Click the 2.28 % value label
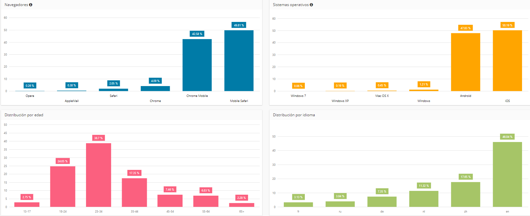 (242, 198)
